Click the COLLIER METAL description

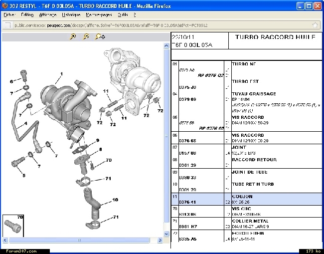pyautogui.click(x=250, y=221)
